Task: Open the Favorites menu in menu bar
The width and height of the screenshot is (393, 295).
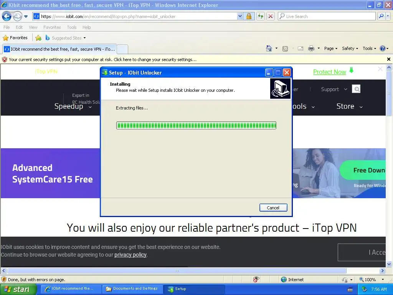Action: tap(52, 27)
